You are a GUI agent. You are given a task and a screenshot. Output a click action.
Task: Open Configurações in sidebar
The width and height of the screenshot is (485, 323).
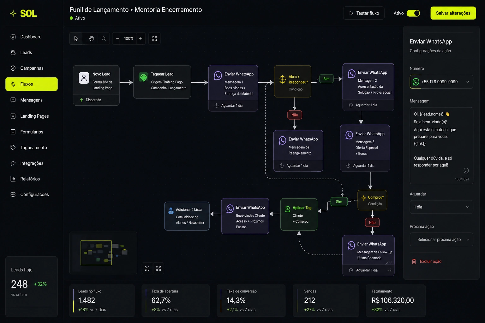(31, 195)
